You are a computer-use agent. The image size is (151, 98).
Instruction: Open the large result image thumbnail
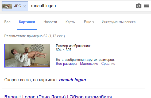pyautogui.click(x=27, y=56)
